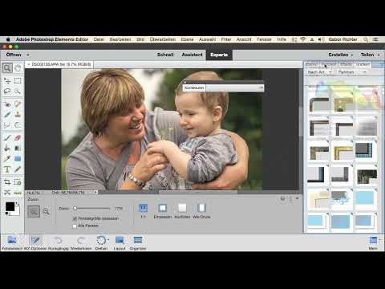This screenshot has width=385, height=289.
Task: Select the Quick Selection tool
Action: coord(18,92)
